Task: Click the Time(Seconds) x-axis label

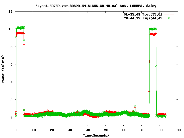Action: tap(96, 135)
